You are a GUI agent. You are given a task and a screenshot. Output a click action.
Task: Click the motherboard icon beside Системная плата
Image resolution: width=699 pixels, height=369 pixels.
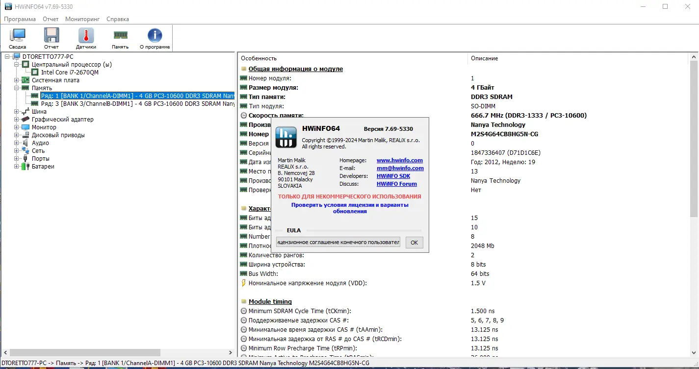pyautogui.click(x=26, y=80)
